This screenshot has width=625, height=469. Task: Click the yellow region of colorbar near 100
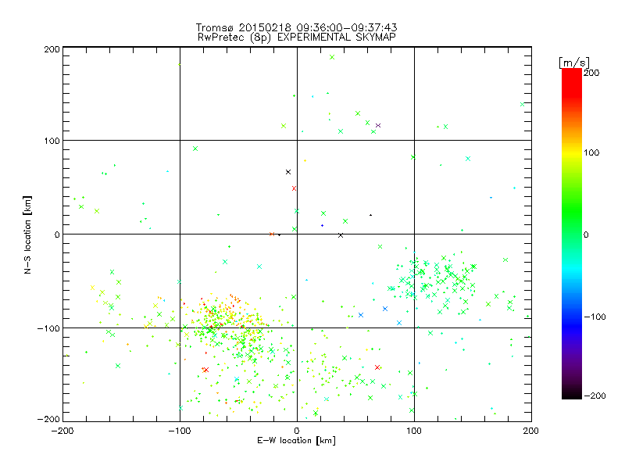point(572,152)
